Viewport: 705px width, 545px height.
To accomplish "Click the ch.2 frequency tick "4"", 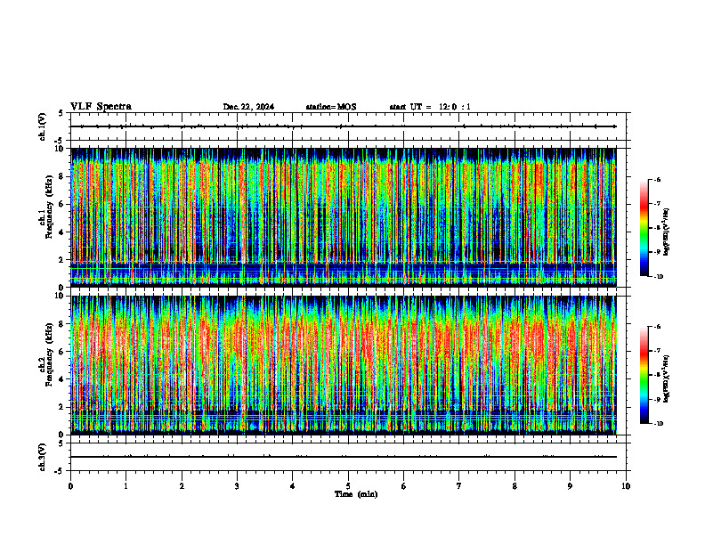I will click(x=61, y=379).
